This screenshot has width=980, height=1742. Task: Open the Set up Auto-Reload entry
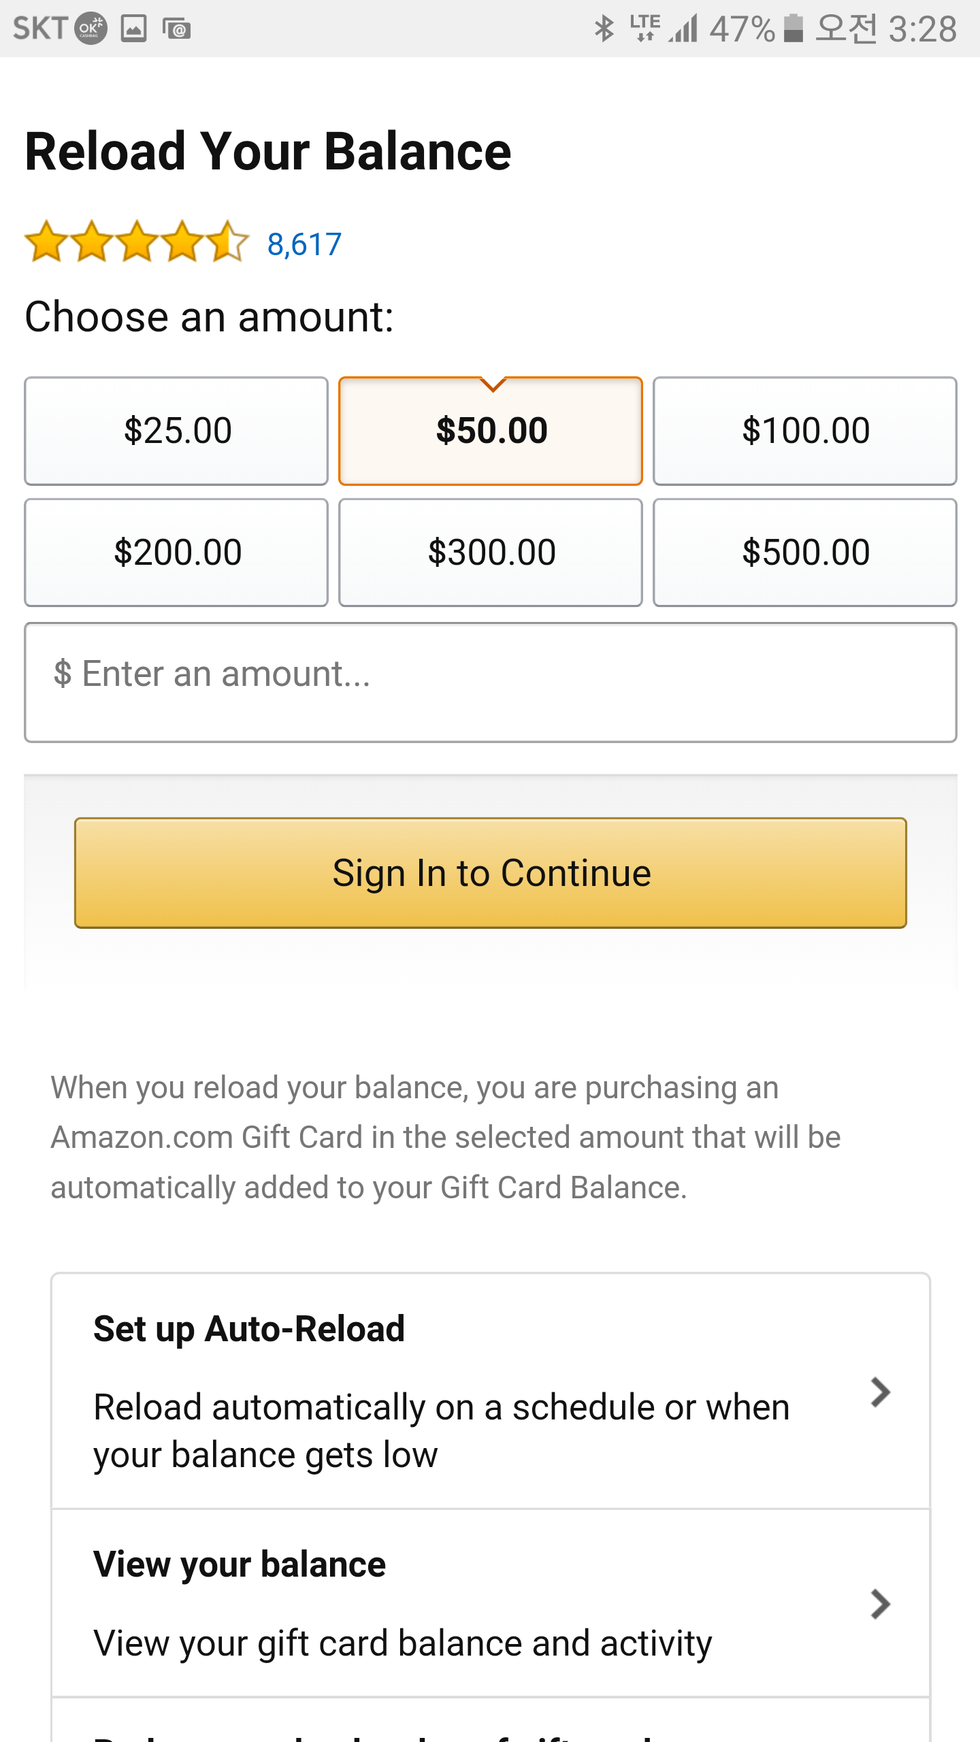tap(442, 1392)
